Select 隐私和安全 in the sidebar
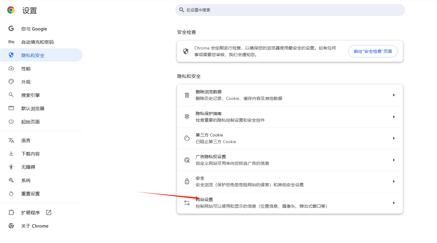Viewport: 437px width, 243px height. [x=41, y=55]
